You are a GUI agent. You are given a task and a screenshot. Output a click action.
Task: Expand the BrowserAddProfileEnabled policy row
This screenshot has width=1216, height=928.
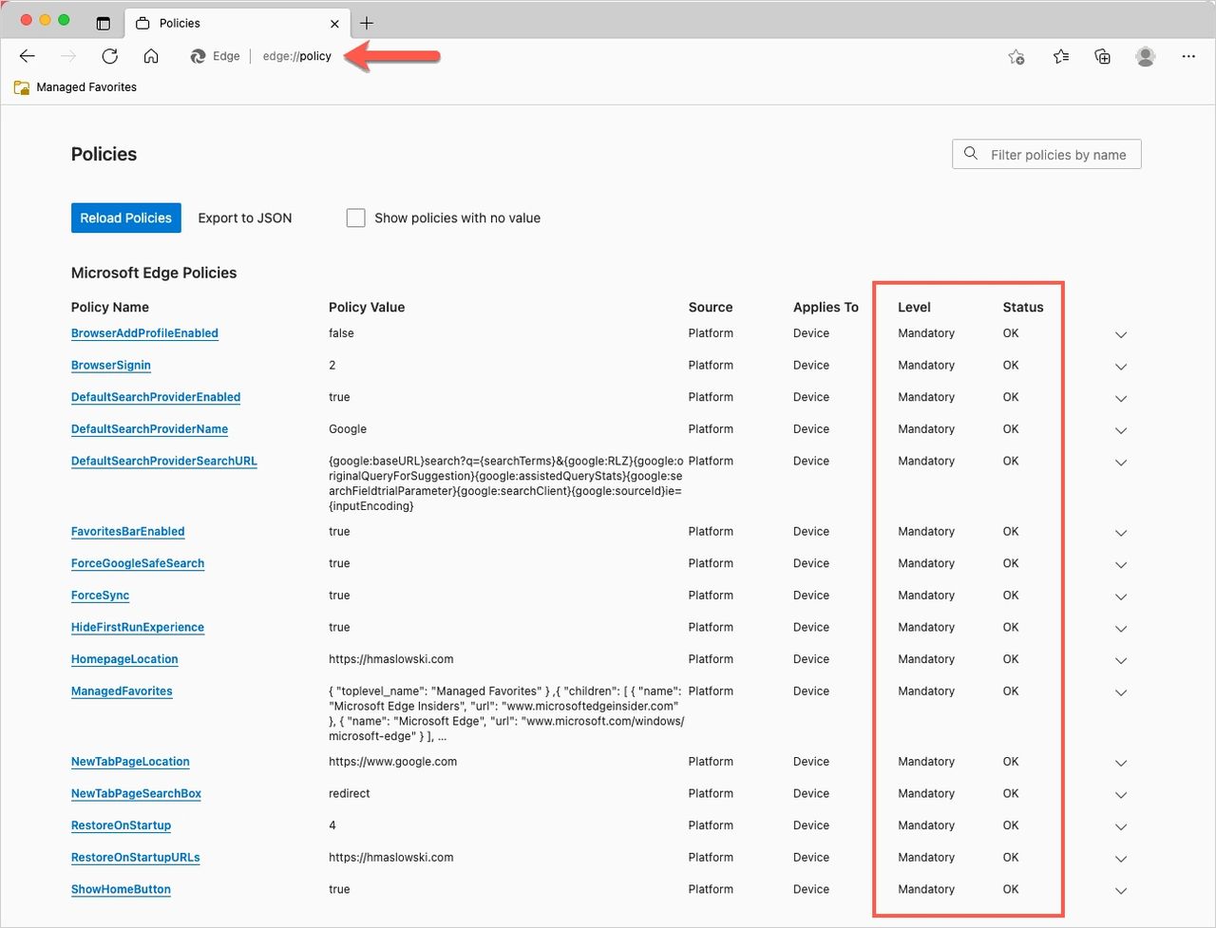[x=1121, y=334]
